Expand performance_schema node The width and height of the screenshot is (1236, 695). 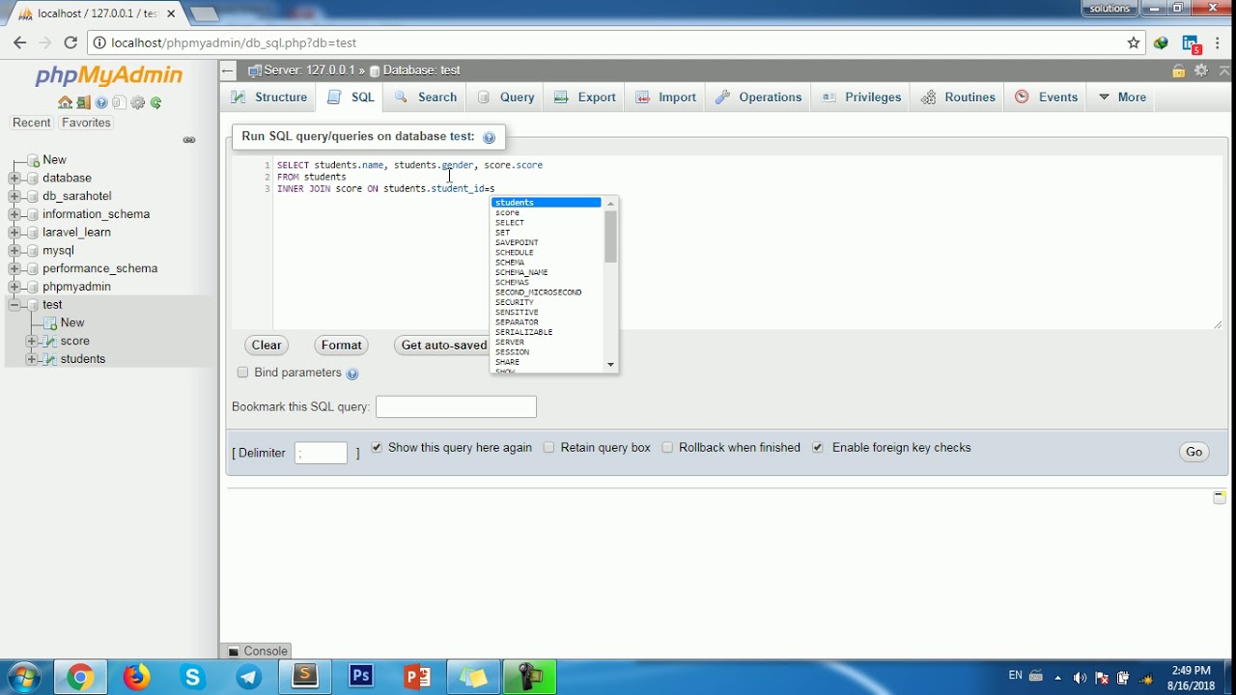coord(14,268)
